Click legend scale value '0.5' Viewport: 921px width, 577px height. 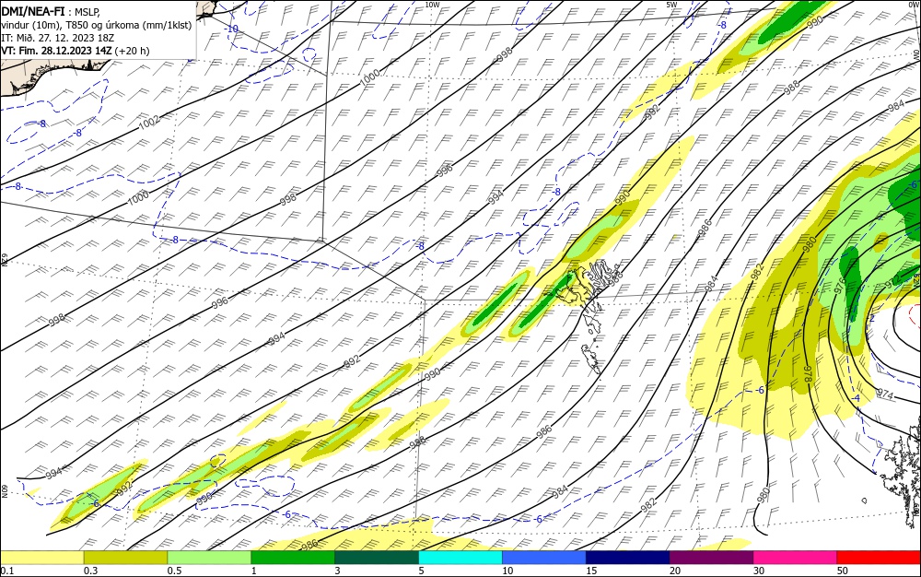click(x=174, y=571)
